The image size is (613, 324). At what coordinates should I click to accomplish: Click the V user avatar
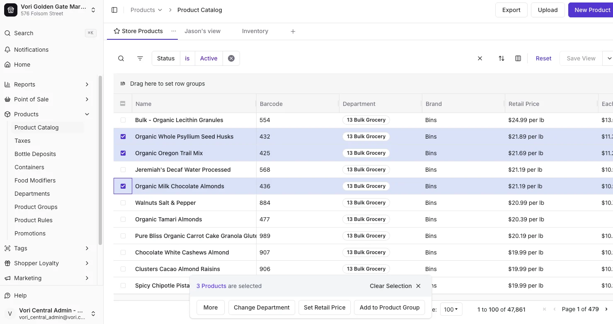point(10,314)
